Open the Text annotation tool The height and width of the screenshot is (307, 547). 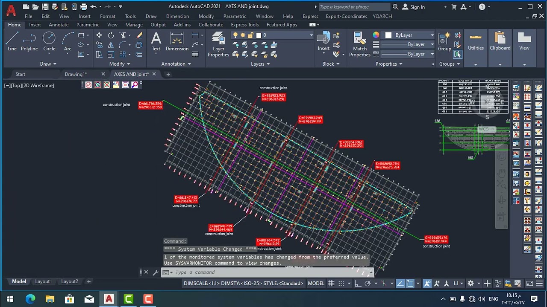[156, 42]
